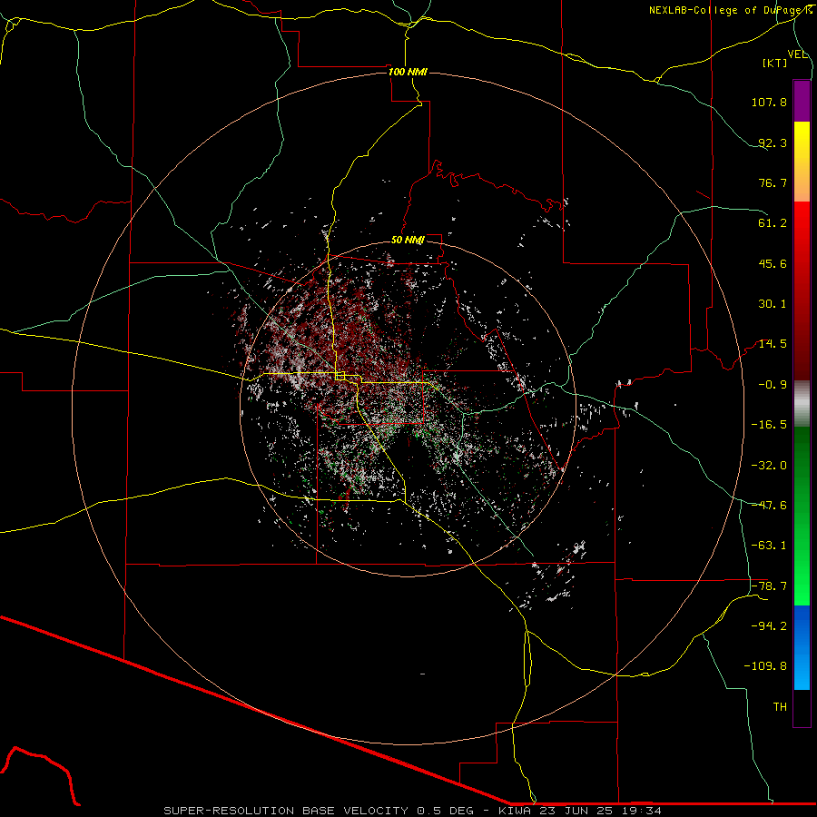817x817 pixels.
Task: Click the -0.9 value on velocity scale
Action: [x=773, y=385]
